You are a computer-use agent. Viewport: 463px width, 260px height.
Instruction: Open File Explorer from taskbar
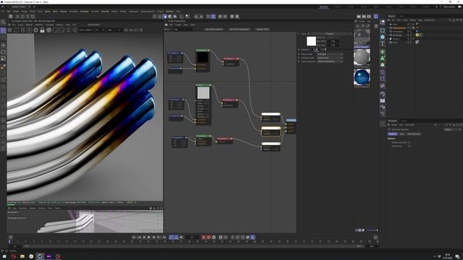(x=22, y=256)
